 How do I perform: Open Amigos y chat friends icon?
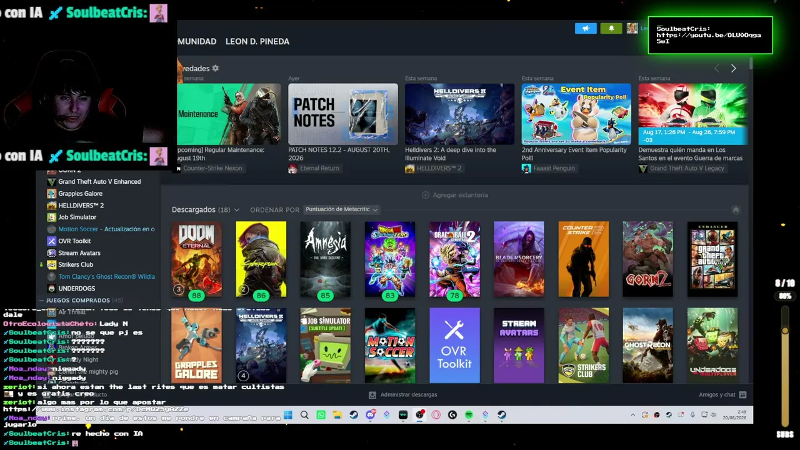pyautogui.click(x=742, y=395)
